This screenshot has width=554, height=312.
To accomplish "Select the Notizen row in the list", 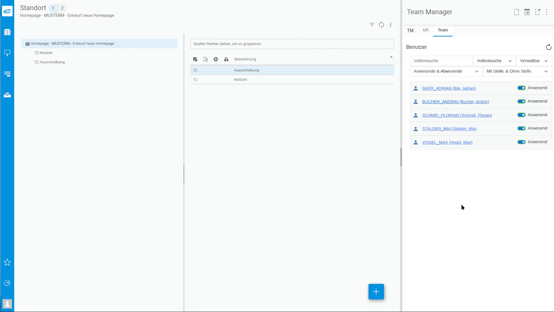I will (x=292, y=79).
